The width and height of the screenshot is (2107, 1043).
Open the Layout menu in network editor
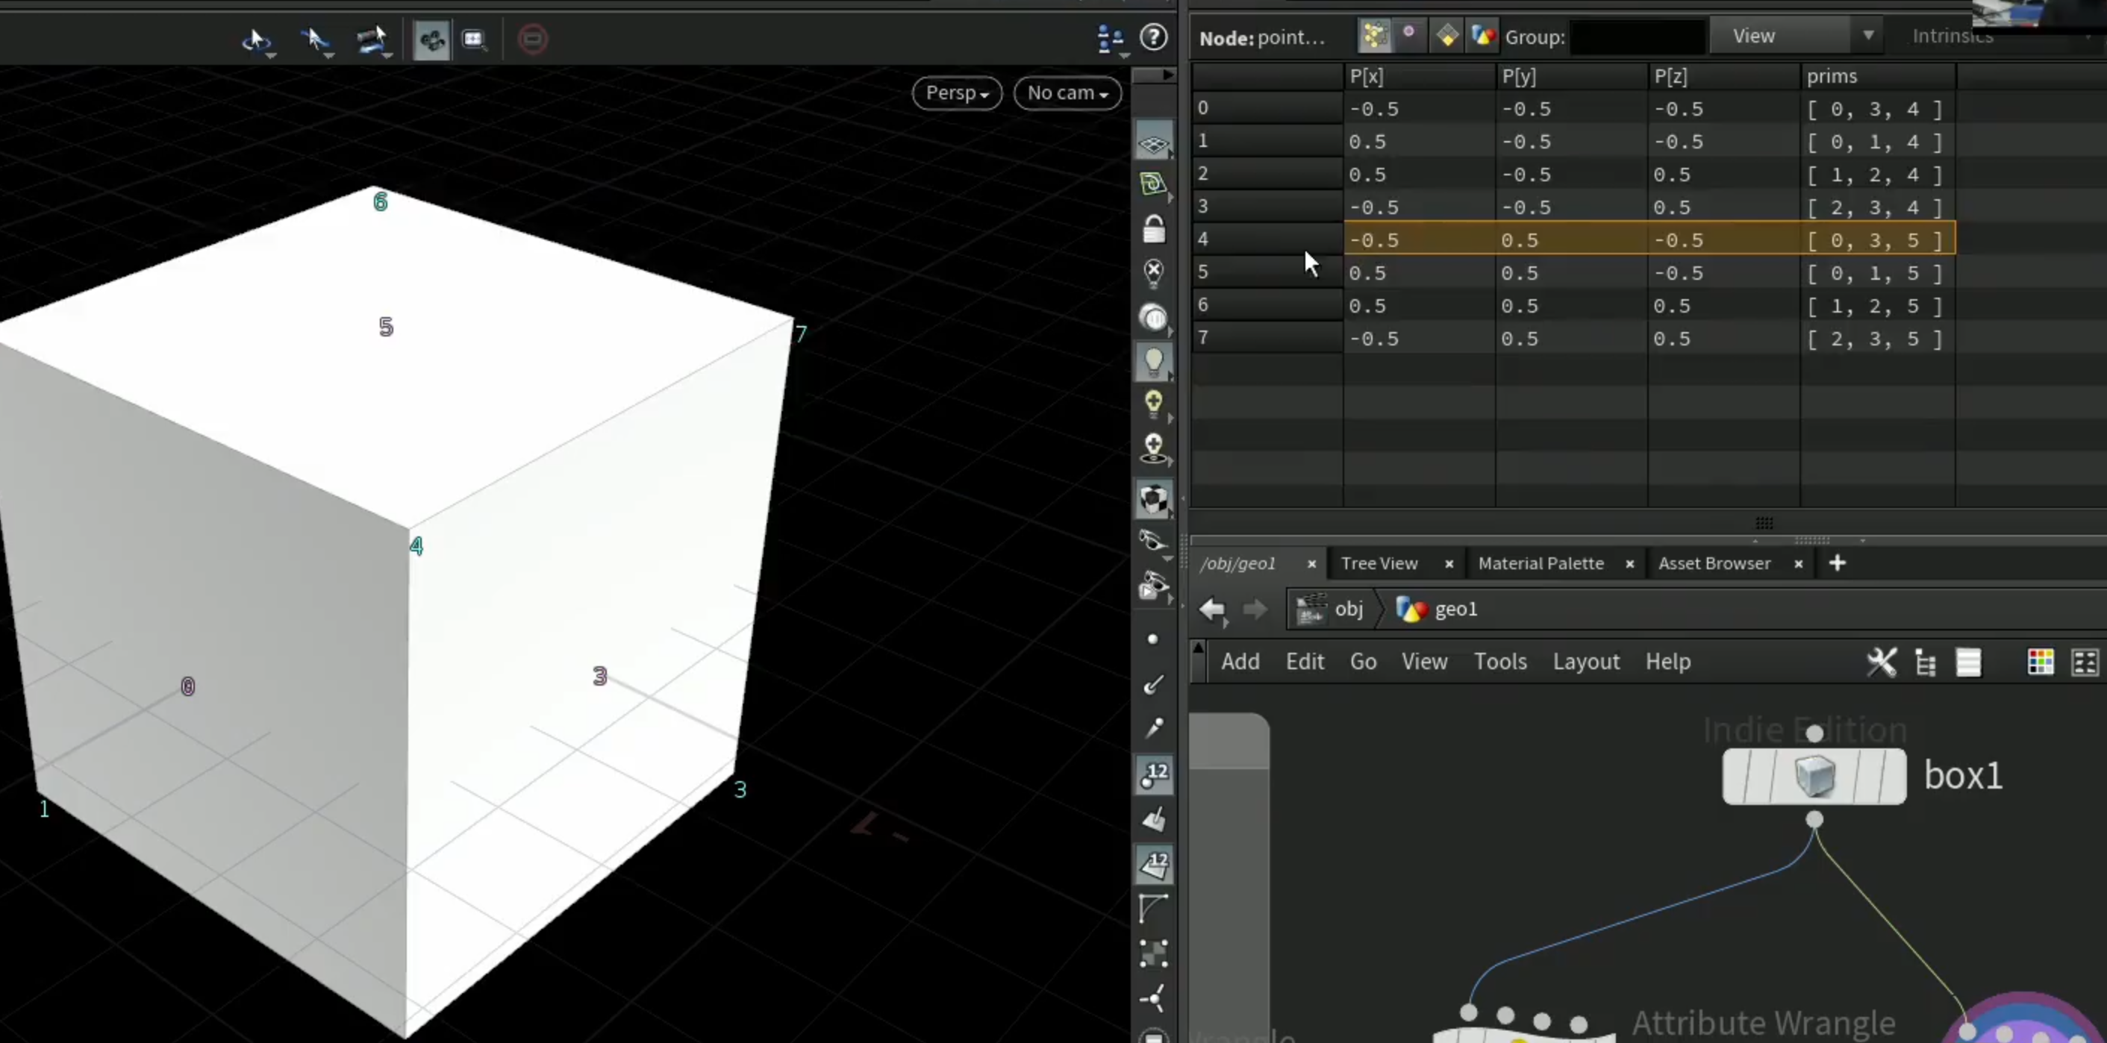coord(1586,661)
